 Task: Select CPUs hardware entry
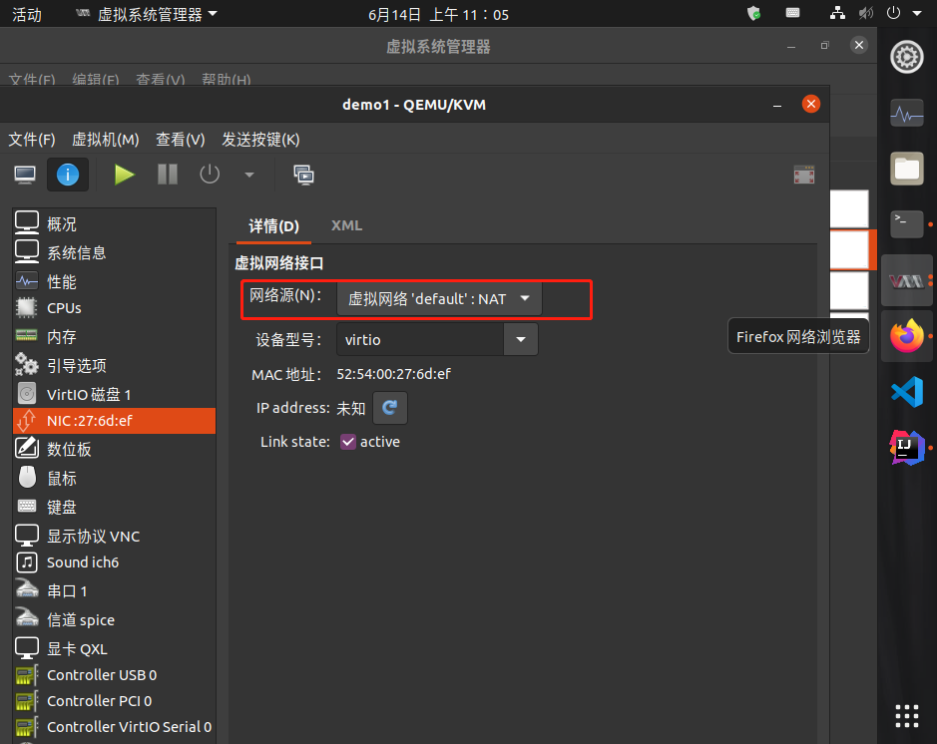pos(114,308)
